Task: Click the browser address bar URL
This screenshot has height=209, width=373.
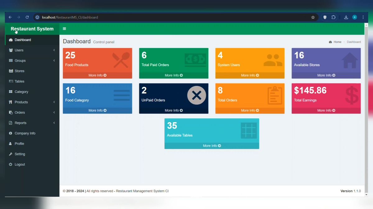Action: (x=70, y=17)
